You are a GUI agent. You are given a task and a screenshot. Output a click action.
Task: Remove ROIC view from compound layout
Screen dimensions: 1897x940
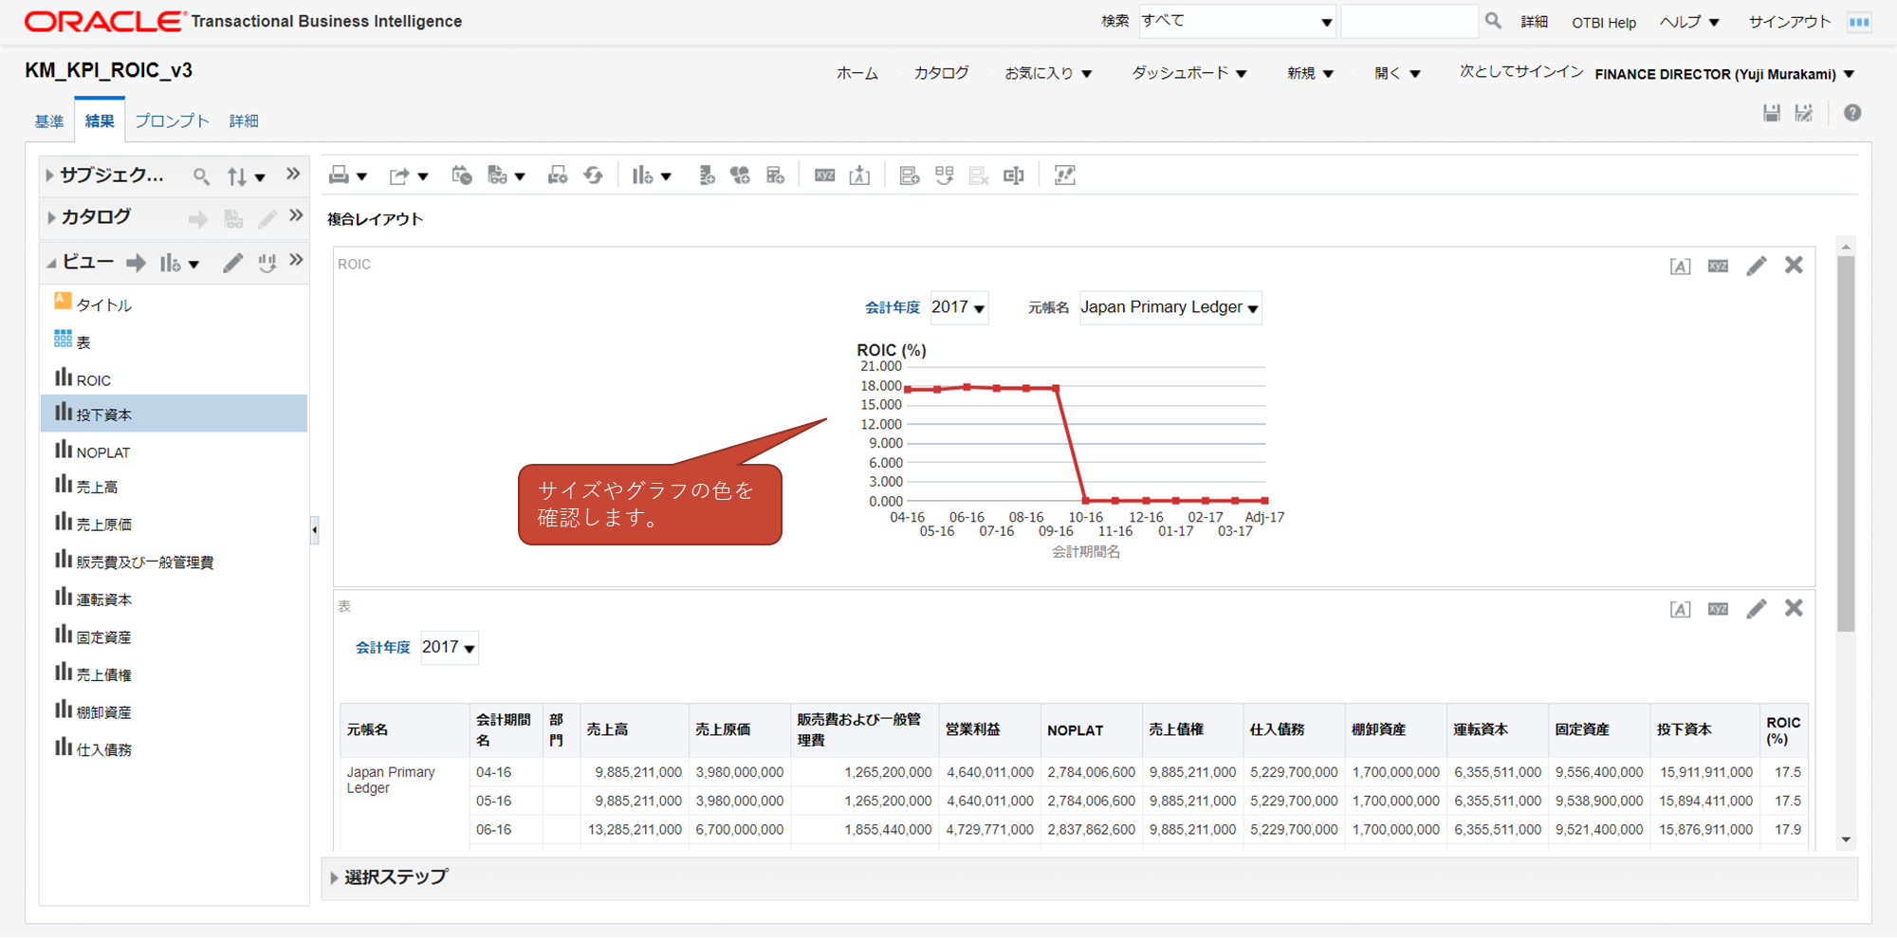click(x=1794, y=265)
